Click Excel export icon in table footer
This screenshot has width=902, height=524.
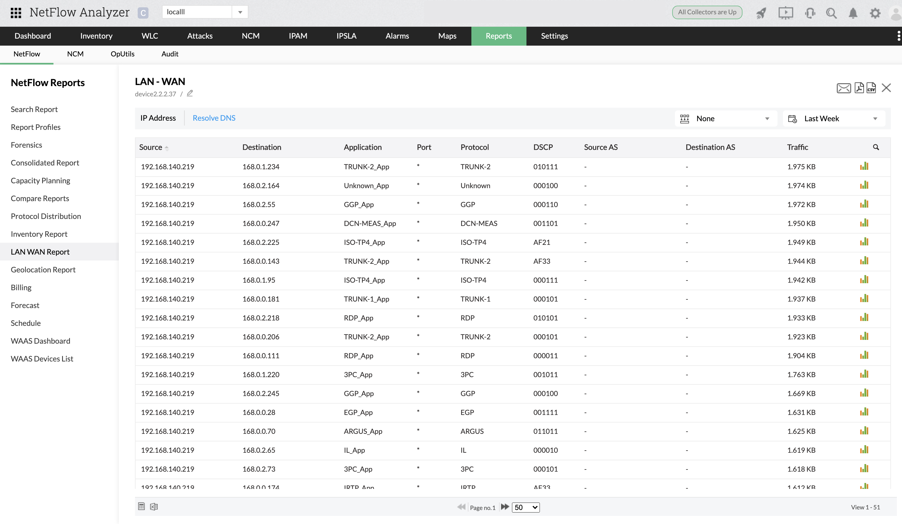[154, 506]
